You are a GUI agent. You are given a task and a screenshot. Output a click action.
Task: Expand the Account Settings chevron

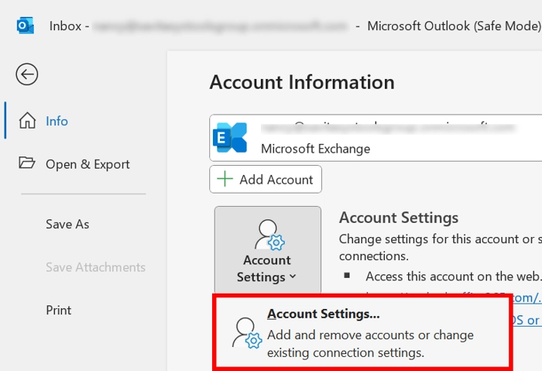coord(293,277)
